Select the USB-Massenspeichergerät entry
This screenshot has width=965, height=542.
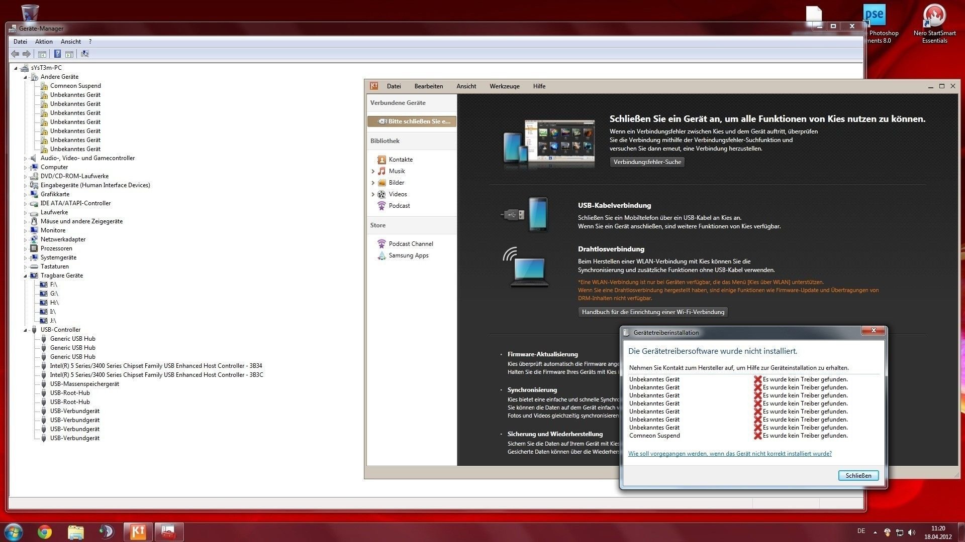(84, 384)
